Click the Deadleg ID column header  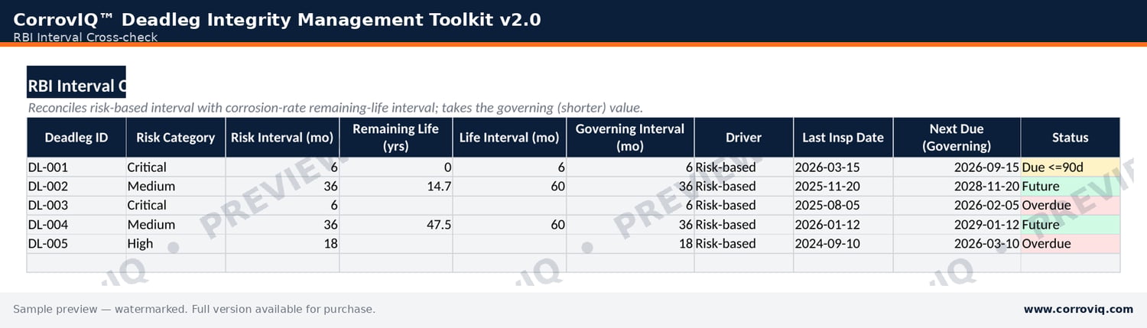[x=76, y=138]
